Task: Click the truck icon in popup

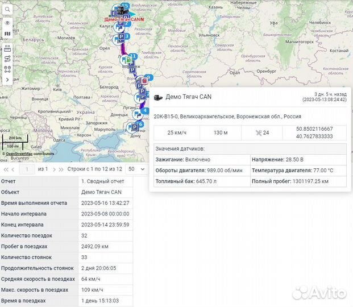Action: [158, 97]
